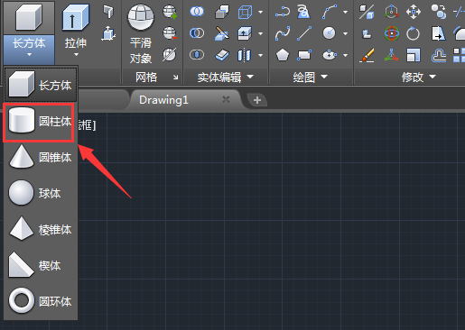465x330 pixels.
Task: Click the Extract Edges wireframe cube icon
Action: (x=245, y=13)
